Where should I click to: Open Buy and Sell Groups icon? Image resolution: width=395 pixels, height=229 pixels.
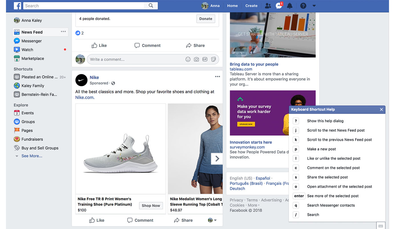click(x=17, y=148)
